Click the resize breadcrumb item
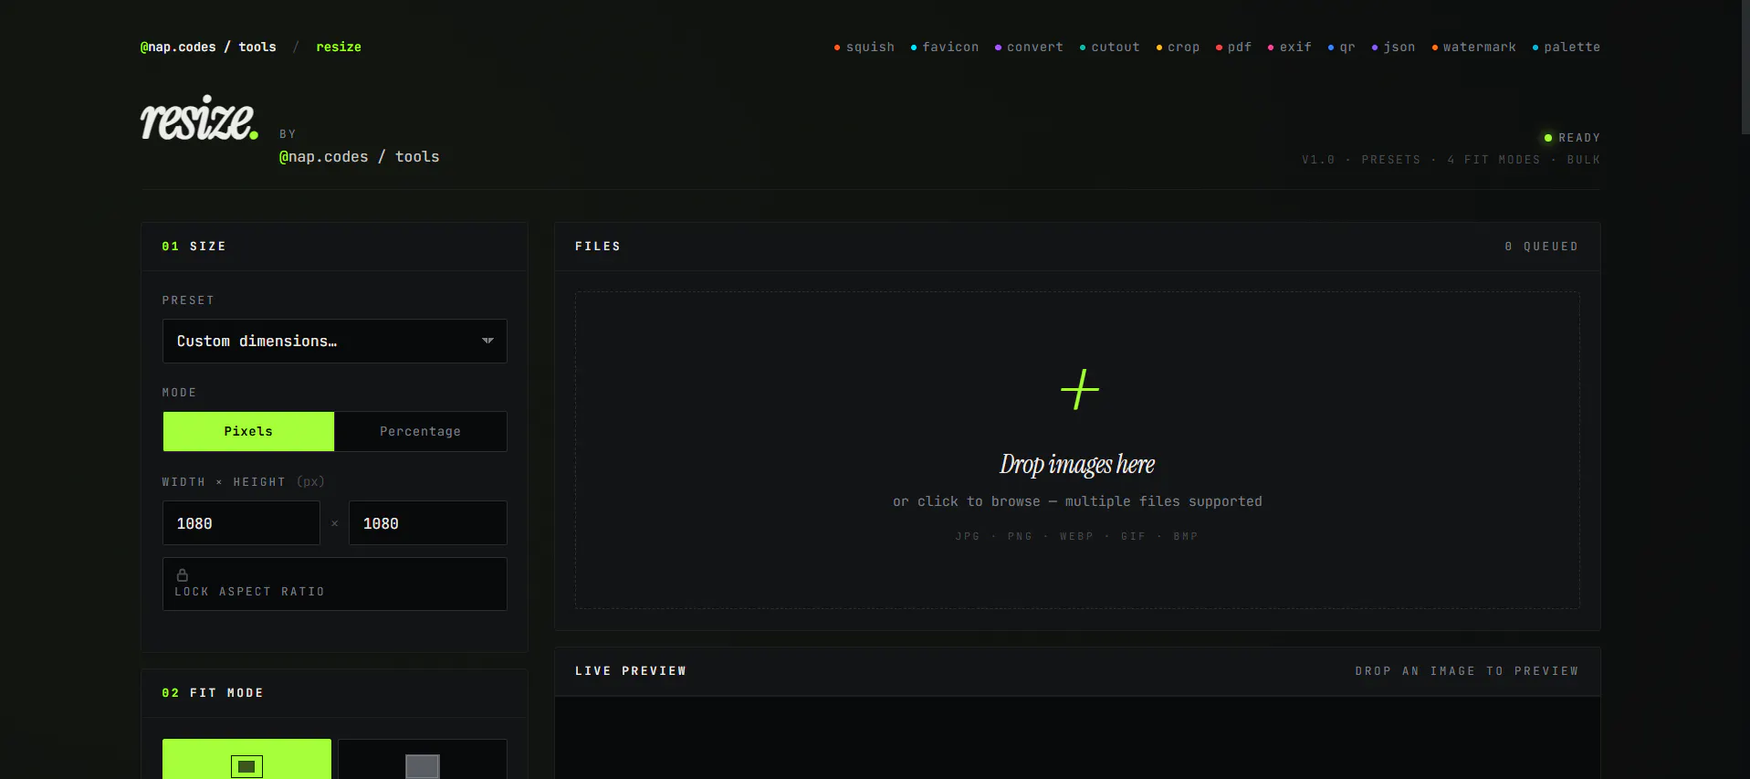The height and width of the screenshot is (779, 1750). click(339, 47)
